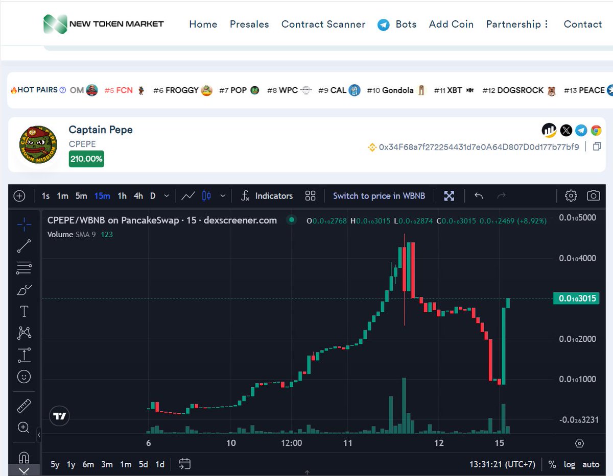The width and height of the screenshot is (613, 476).
Task: Open the Fibonacci retracement tool
Action: point(24,267)
